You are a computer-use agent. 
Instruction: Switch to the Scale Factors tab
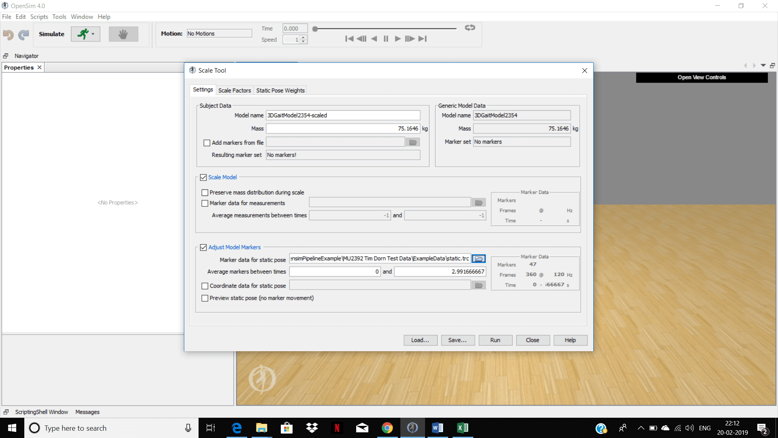point(235,90)
